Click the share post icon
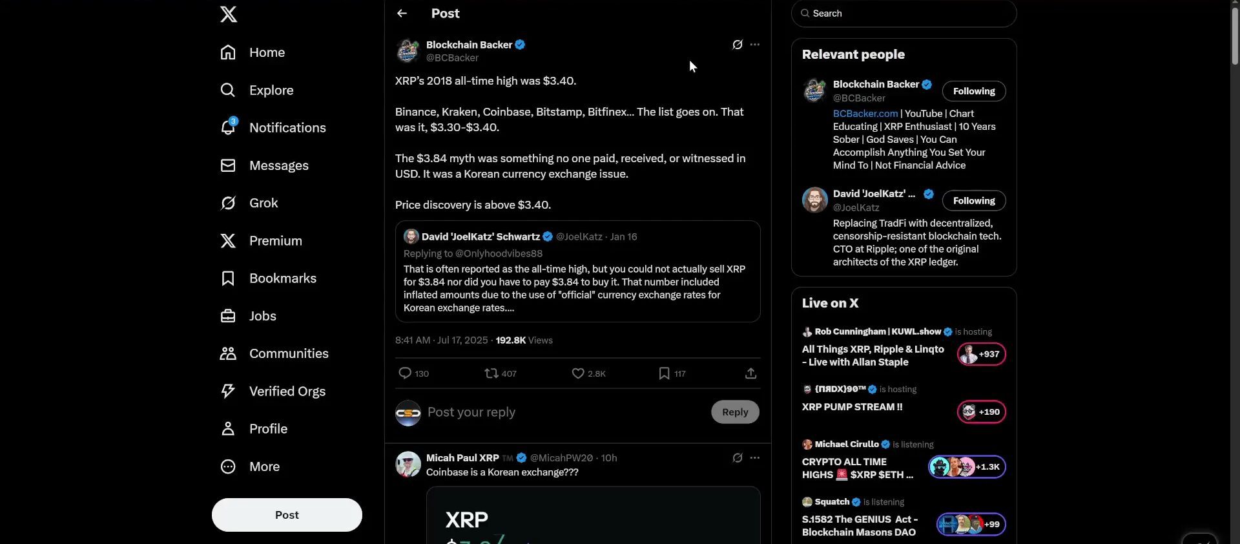This screenshot has height=544, width=1240. coord(750,373)
